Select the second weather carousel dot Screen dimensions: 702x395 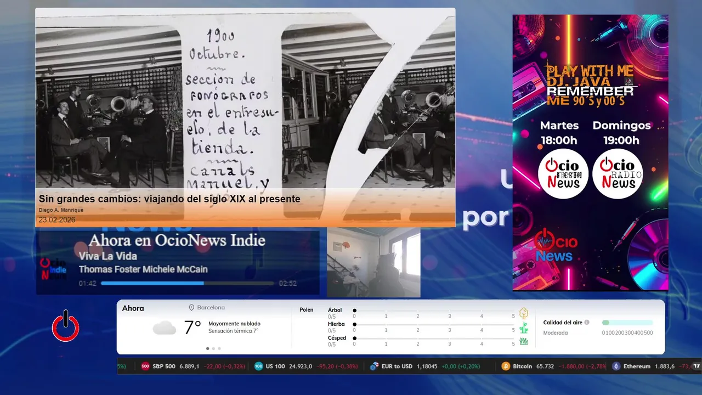click(x=213, y=348)
